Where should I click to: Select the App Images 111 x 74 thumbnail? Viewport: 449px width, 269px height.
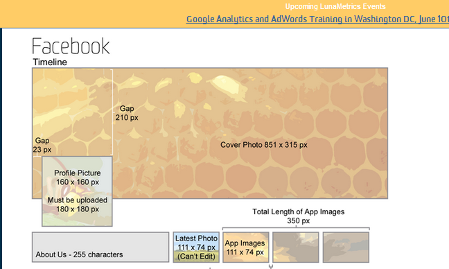pyautogui.click(x=246, y=248)
